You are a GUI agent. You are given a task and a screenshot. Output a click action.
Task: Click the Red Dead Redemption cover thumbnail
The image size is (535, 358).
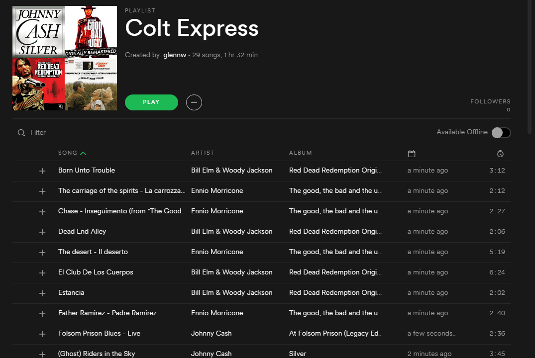[x=38, y=84]
